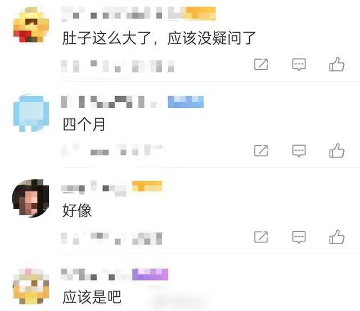Reply to the comment "肚子这么大了，应该没疑问了"
The image size is (360, 311).
(x=299, y=65)
